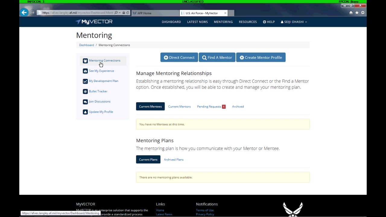The width and height of the screenshot is (386, 217).
Task: Select the Archived Plans tab
Action: pos(174,160)
